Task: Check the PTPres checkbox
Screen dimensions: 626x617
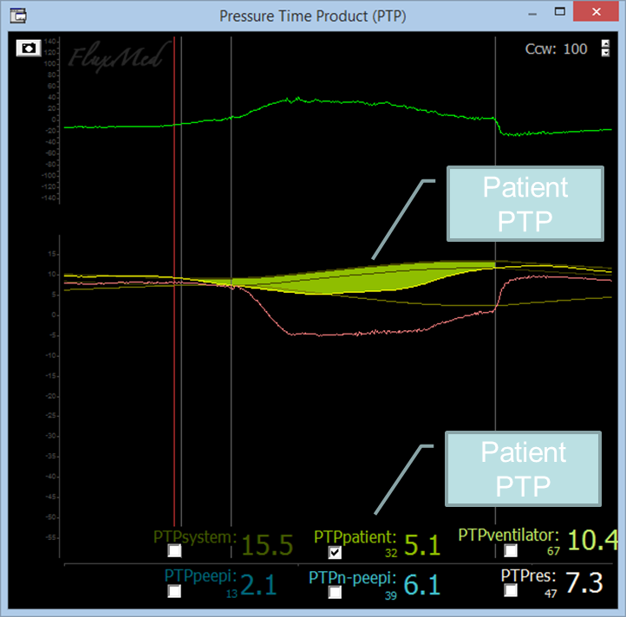Action: (x=511, y=590)
